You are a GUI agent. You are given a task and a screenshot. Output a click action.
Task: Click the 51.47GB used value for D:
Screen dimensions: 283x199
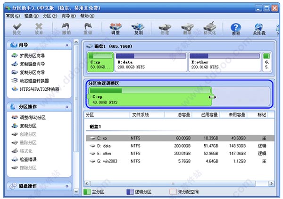[211, 146]
